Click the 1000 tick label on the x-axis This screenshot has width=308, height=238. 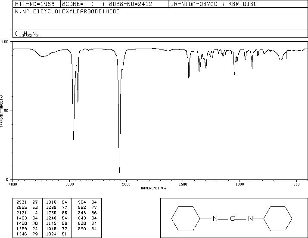[x=240, y=184]
